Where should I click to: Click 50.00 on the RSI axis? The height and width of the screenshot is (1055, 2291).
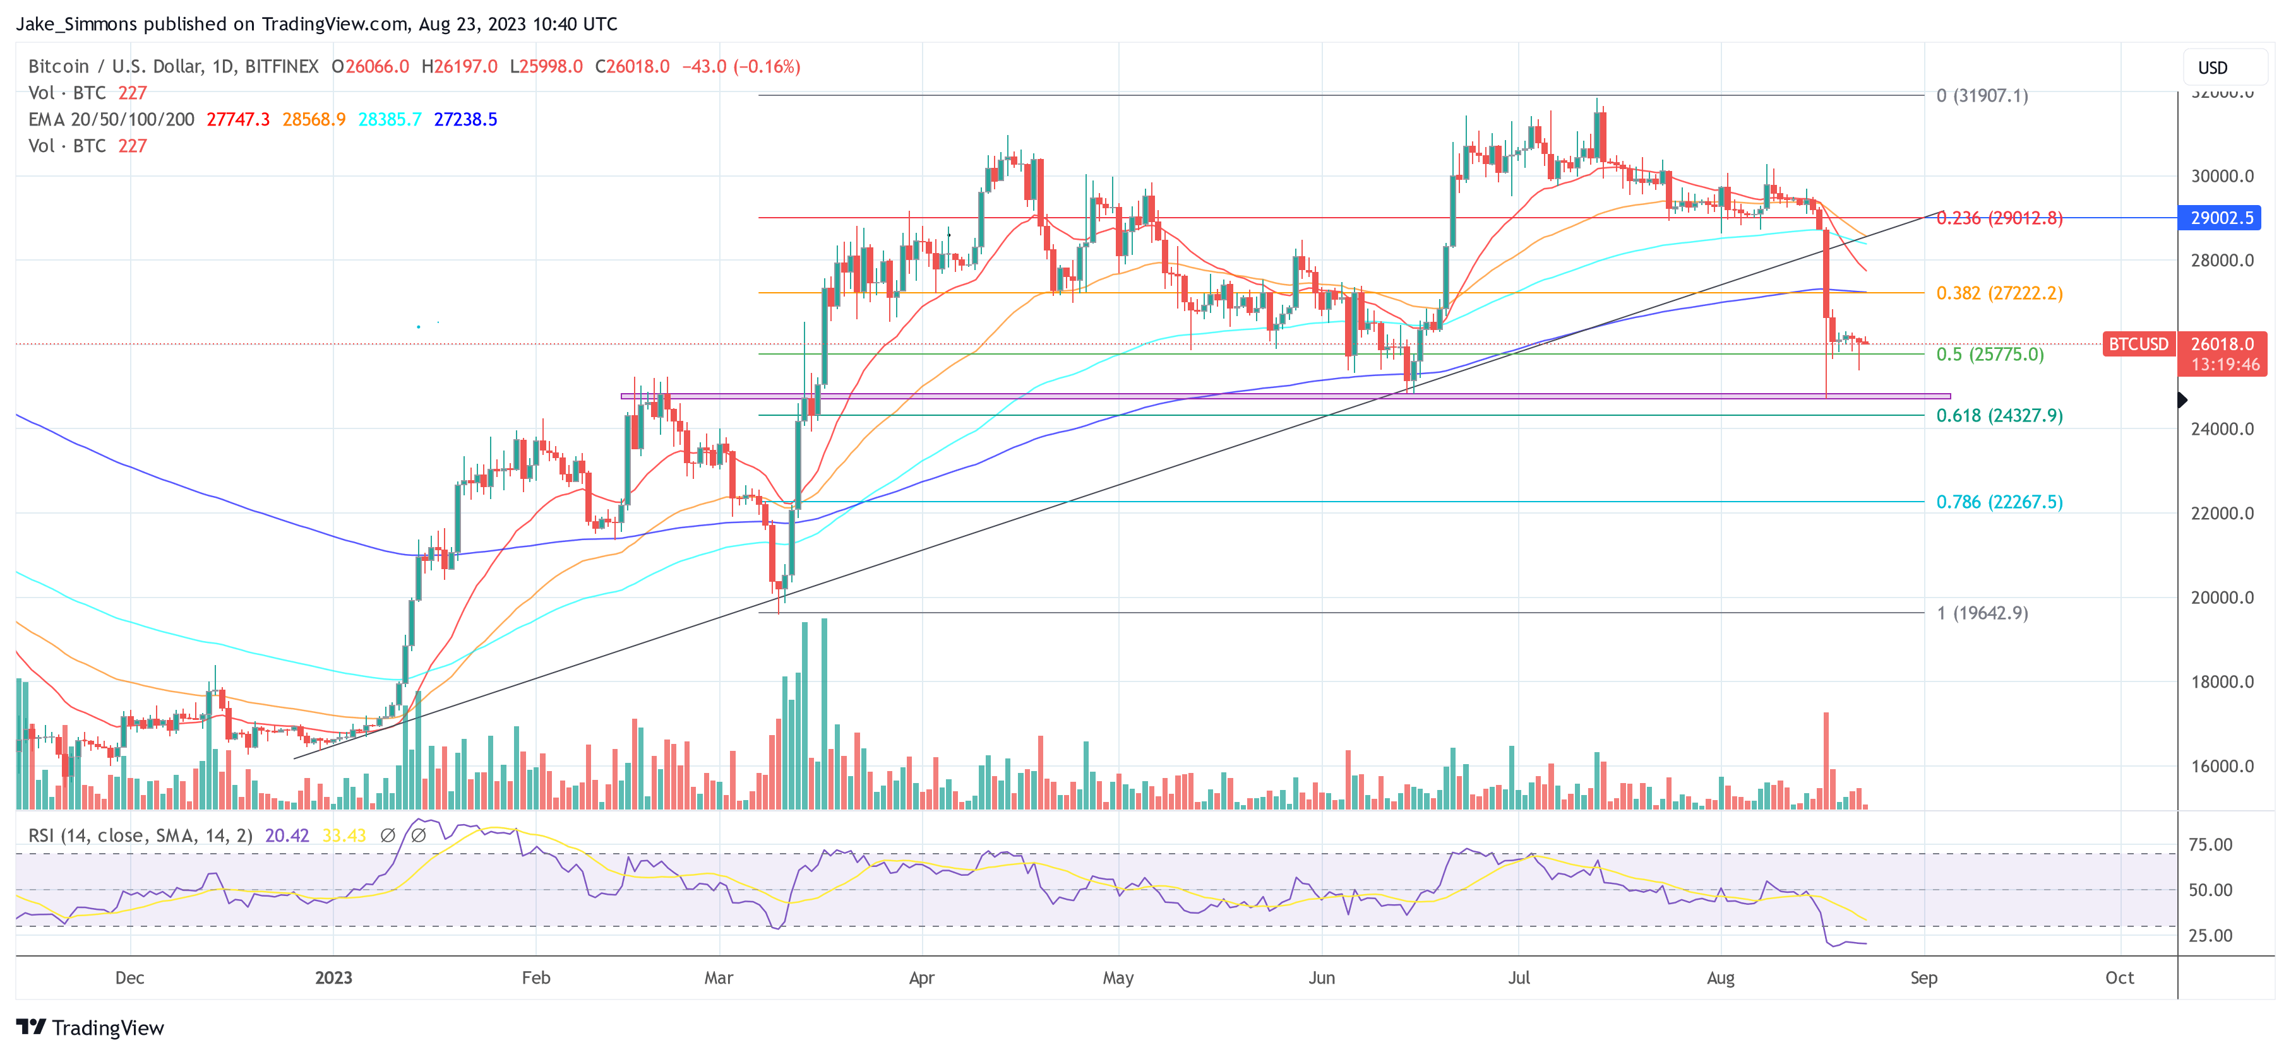point(2210,890)
